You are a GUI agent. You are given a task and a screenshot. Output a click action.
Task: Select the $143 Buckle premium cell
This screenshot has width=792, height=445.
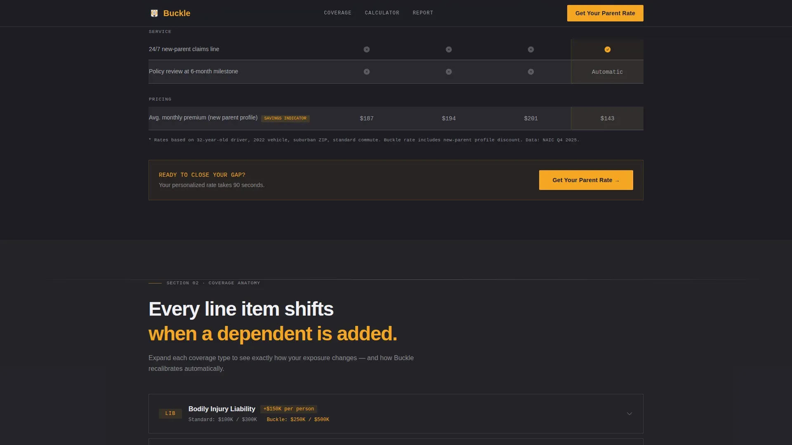click(607, 118)
